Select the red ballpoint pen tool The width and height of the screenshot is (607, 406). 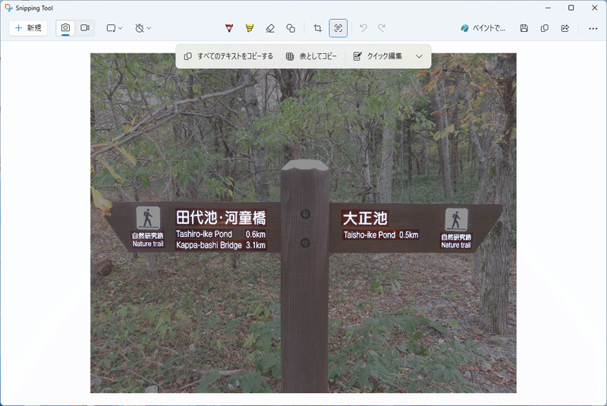click(229, 28)
